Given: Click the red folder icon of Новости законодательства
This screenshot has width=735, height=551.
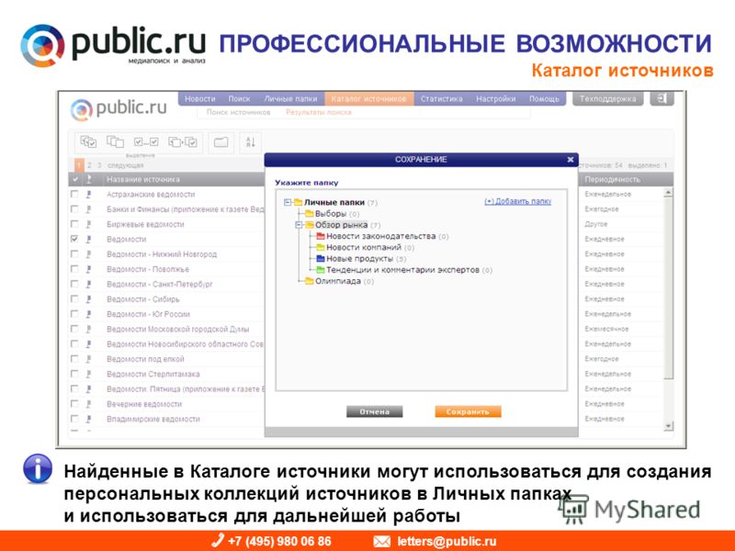Looking at the screenshot, I should pos(321,236).
